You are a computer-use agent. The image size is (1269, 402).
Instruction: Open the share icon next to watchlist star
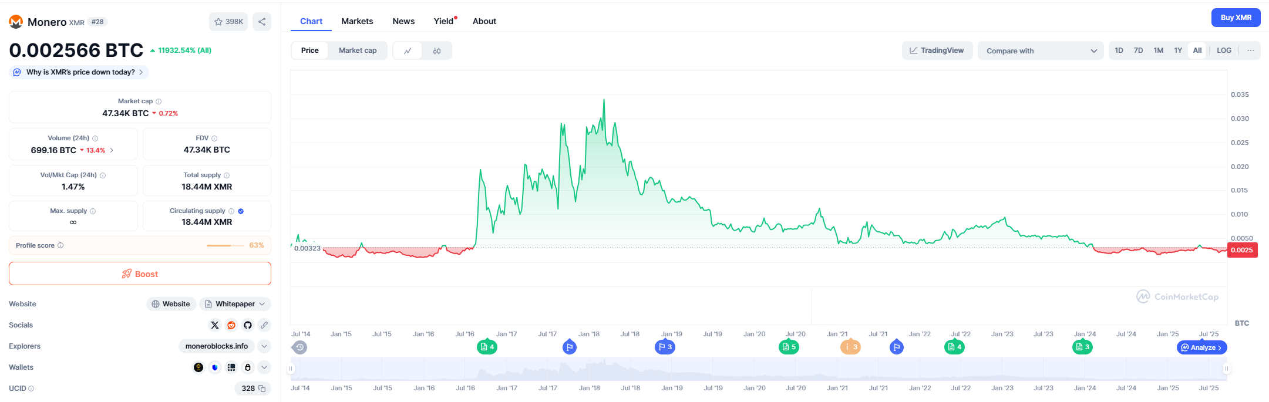(262, 22)
